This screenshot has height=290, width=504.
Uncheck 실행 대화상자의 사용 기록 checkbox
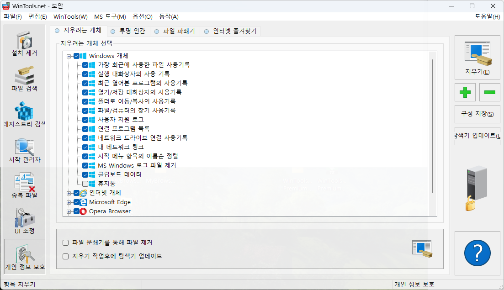85,74
